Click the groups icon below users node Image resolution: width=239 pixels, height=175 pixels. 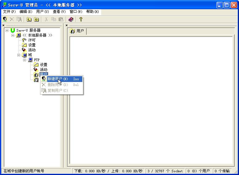pyautogui.click(x=36, y=80)
